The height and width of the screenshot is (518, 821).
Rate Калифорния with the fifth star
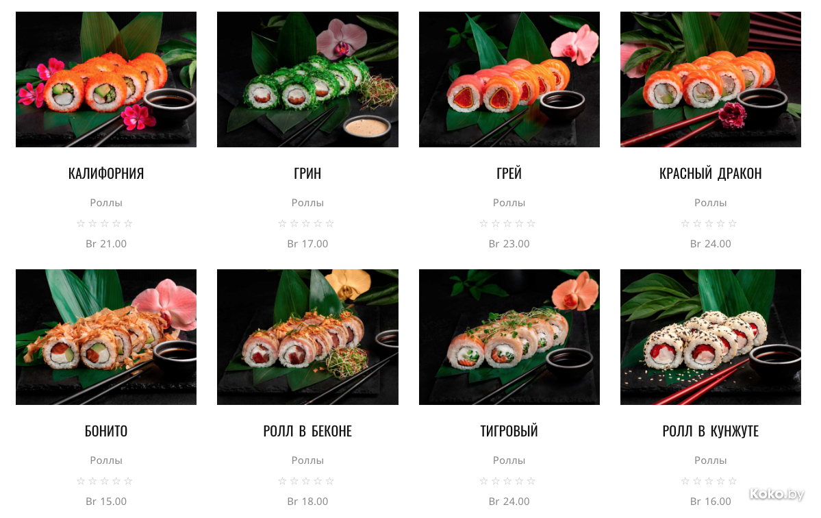point(128,223)
